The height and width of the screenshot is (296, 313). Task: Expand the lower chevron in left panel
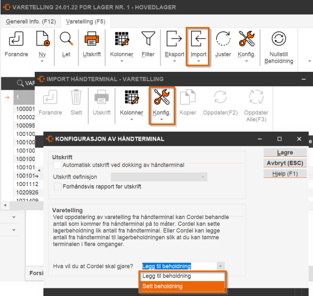coord(14,230)
